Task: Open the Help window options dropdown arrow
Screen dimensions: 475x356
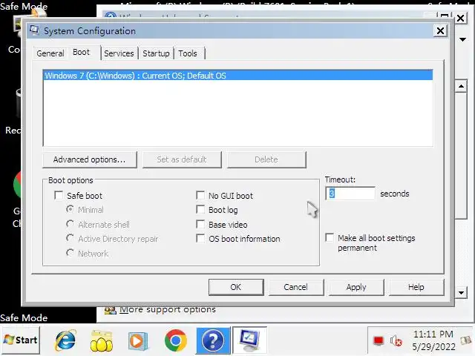Action: (462, 39)
